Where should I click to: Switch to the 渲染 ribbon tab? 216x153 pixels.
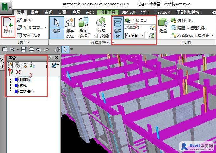pyautogui.click(x=145, y=12)
